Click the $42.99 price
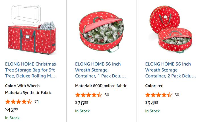The height and width of the screenshot is (122, 198). tap(12, 110)
